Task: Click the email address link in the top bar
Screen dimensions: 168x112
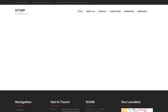Action: click(x=43, y=2)
